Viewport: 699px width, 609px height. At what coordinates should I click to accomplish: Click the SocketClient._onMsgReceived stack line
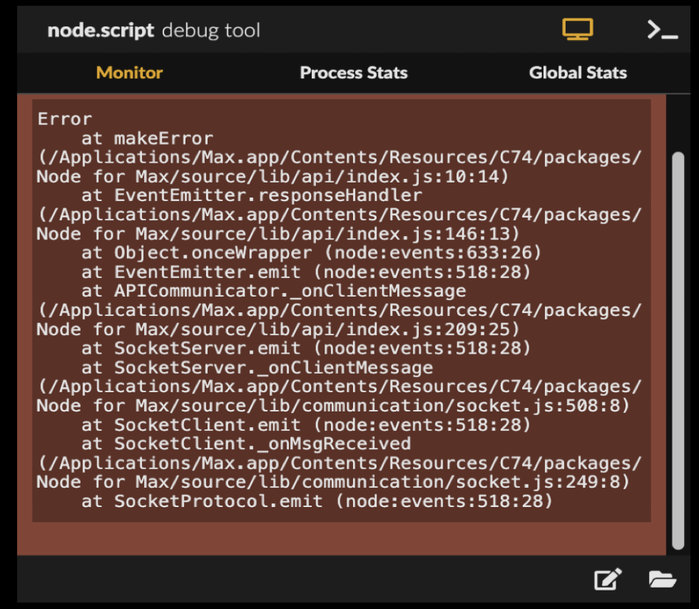[x=246, y=444]
